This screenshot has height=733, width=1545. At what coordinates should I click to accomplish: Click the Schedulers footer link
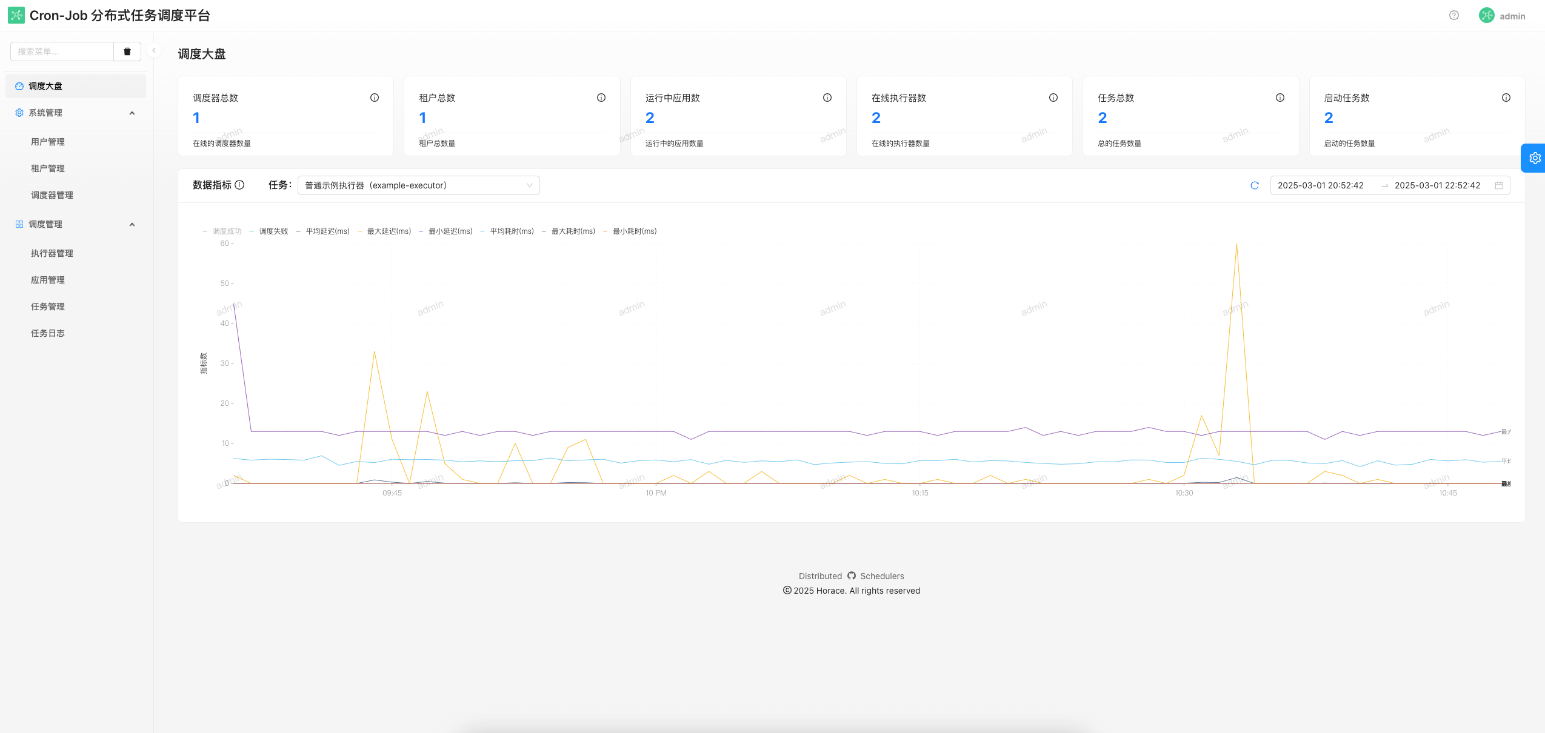click(x=882, y=576)
